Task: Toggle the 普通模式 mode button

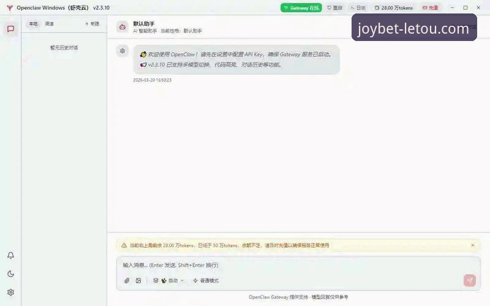Action: [x=206, y=281]
